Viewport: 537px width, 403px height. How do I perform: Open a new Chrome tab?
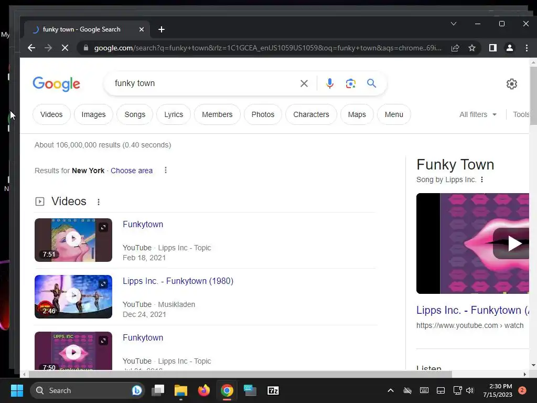[x=162, y=29]
